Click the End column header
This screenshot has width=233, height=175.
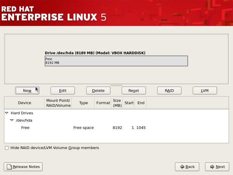point(141,103)
